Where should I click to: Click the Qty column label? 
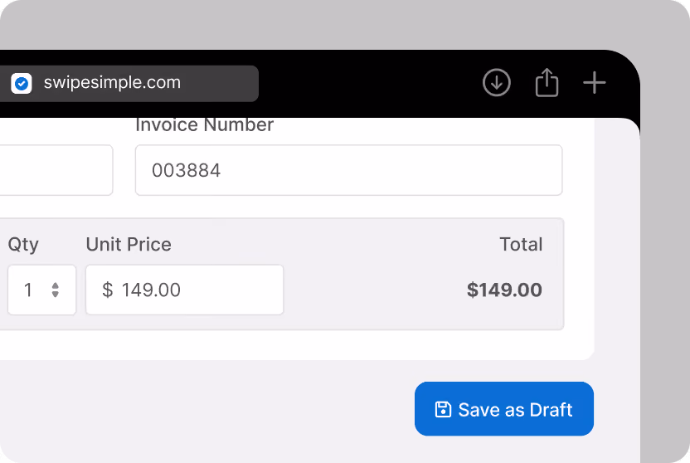23,245
